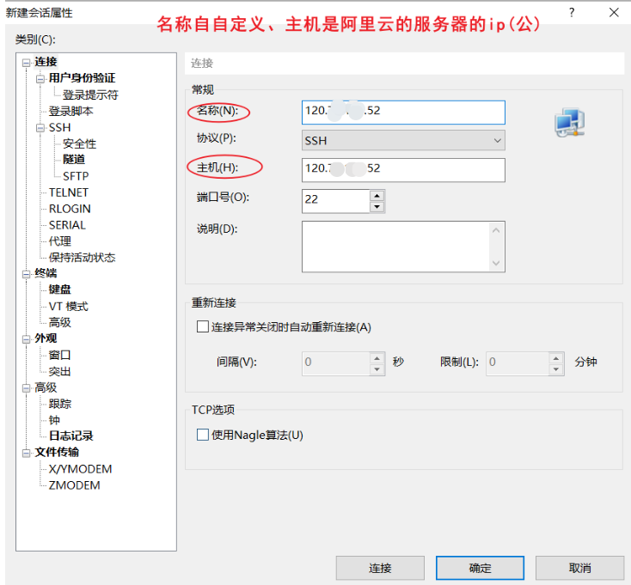Select VT 模式 in the category tree
Screen dimensions: 631x585
pyautogui.click(x=69, y=307)
